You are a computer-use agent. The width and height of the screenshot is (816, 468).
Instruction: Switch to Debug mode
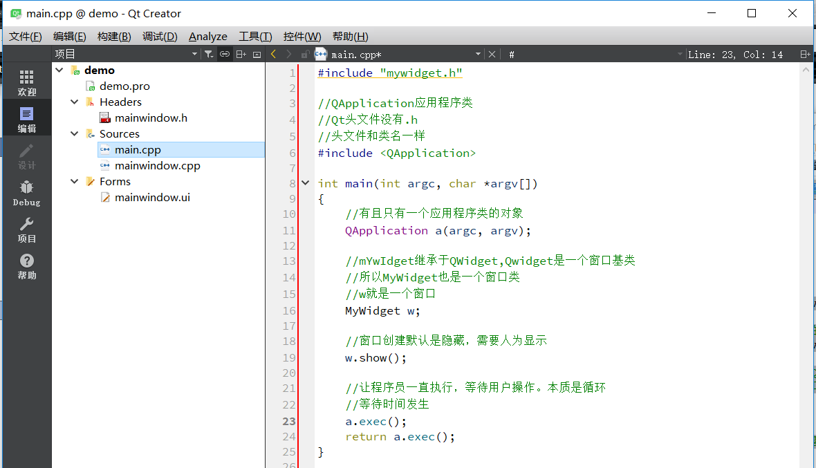click(x=26, y=194)
